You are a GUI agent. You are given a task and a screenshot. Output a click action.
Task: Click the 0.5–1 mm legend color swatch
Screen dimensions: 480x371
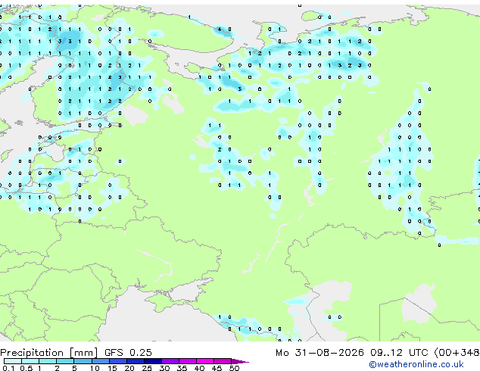(30, 361)
